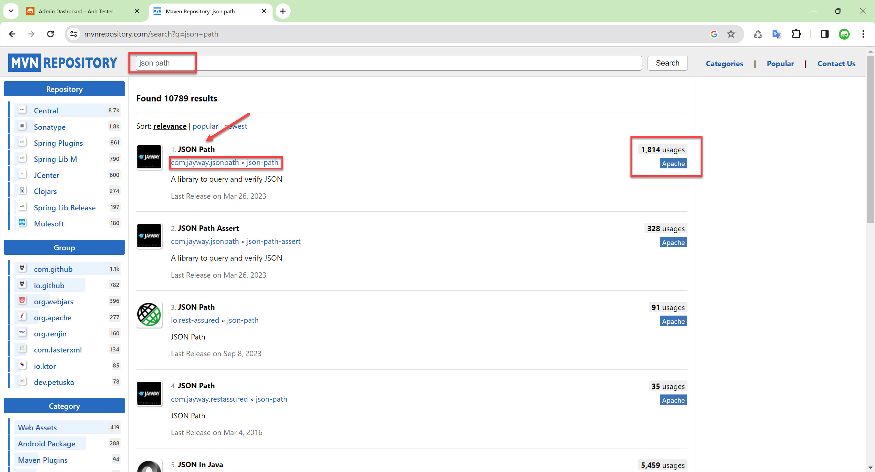Screen dimensions: 875x472
Task: Open the 35 usages link
Action: click(x=668, y=386)
